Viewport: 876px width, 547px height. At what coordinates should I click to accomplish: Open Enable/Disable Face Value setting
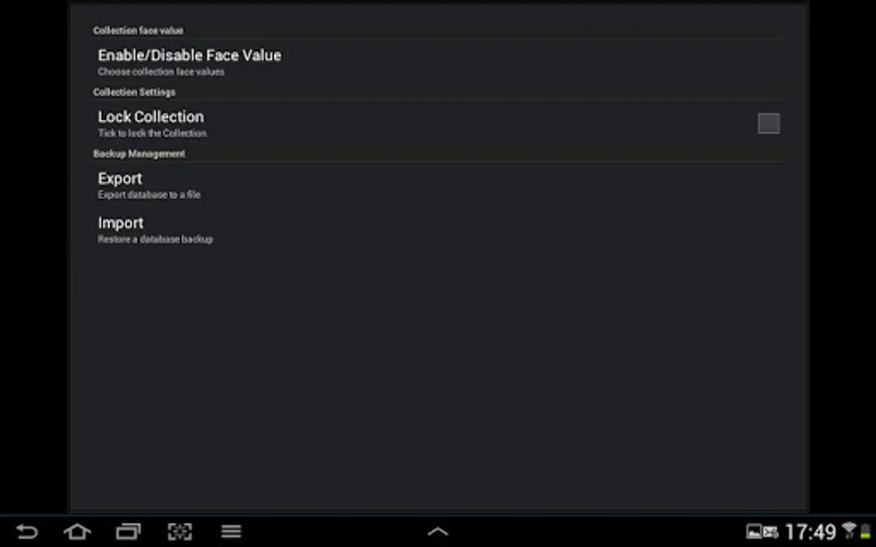coord(438,62)
